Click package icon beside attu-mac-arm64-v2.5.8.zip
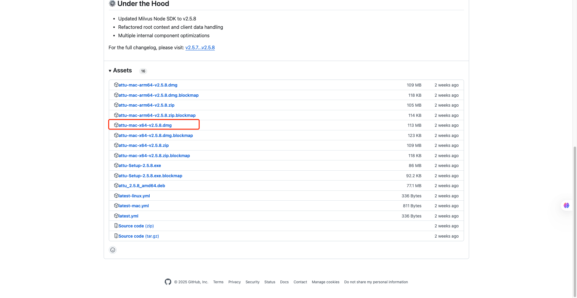This screenshot has width=577, height=298. 116,105
